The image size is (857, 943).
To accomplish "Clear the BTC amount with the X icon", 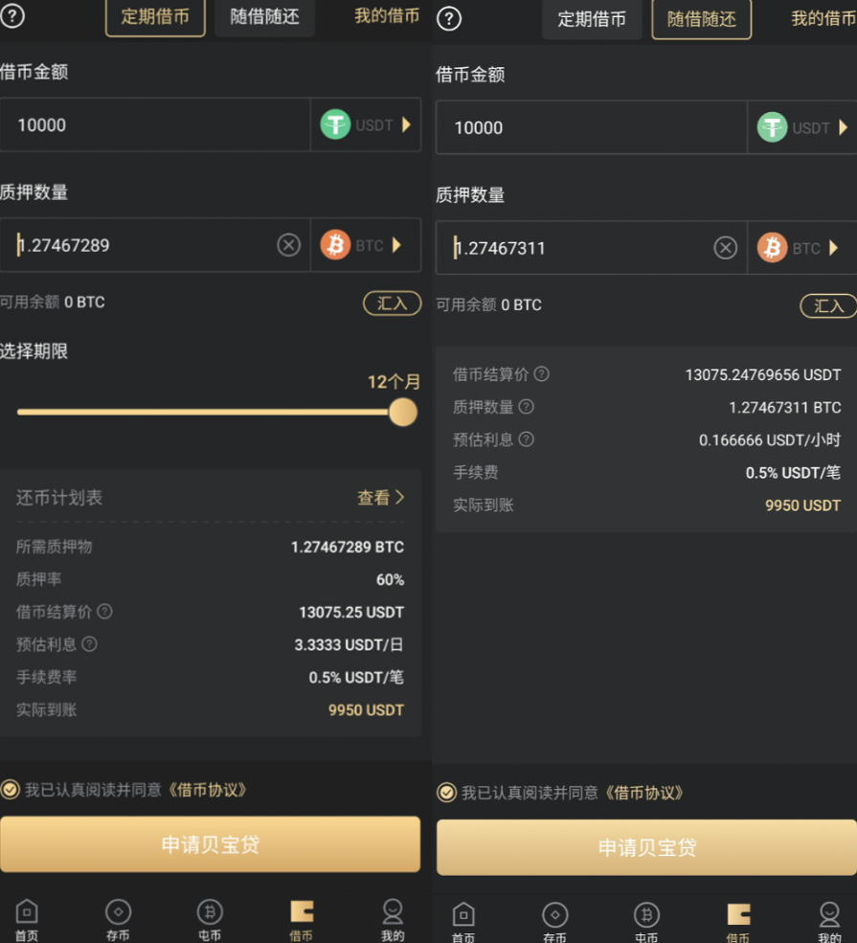I will point(288,244).
